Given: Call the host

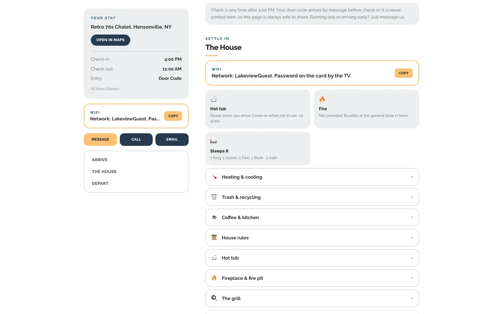Looking at the screenshot, I should (136, 139).
